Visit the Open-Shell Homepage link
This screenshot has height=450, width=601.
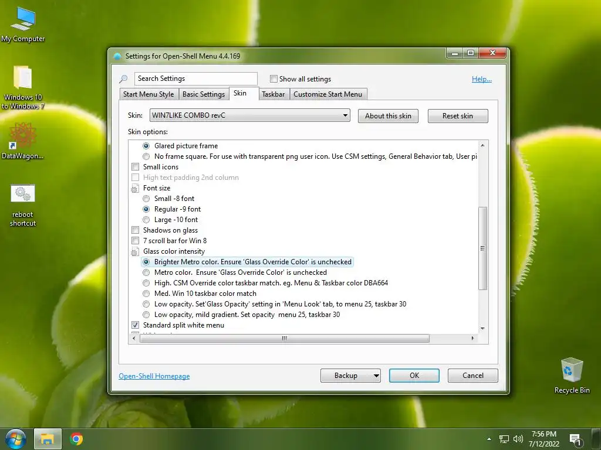click(x=154, y=376)
